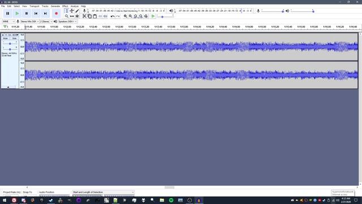Collapse the track with the bottom arrow
This screenshot has width=362, height=204.
pos(8,87)
